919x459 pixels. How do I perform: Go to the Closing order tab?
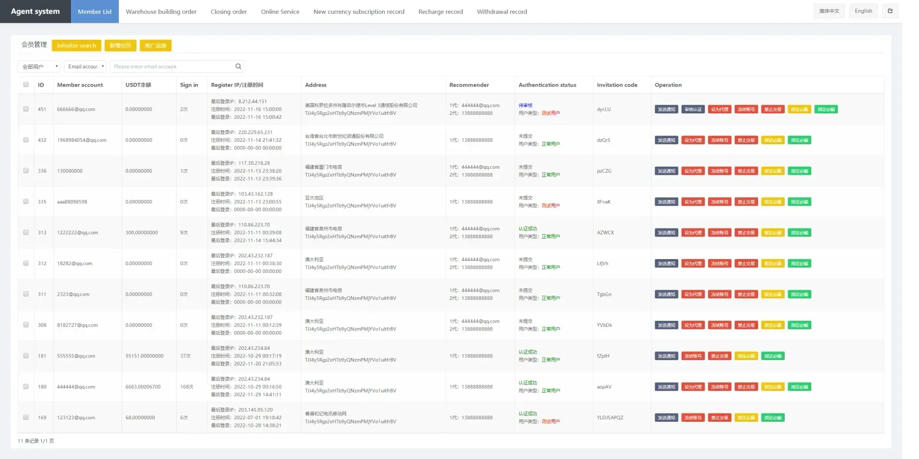pyautogui.click(x=229, y=11)
